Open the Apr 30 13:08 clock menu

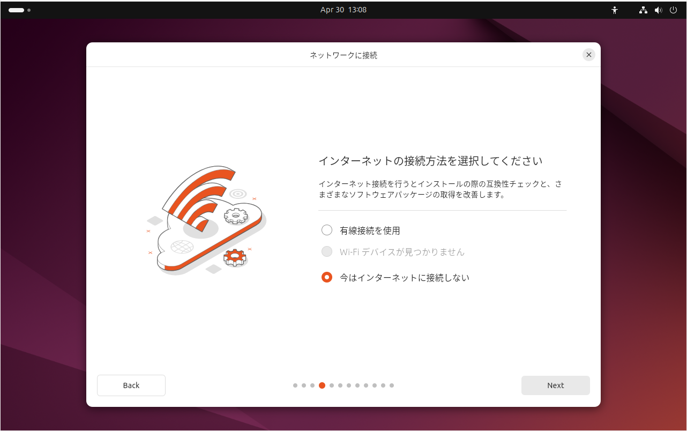click(343, 10)
